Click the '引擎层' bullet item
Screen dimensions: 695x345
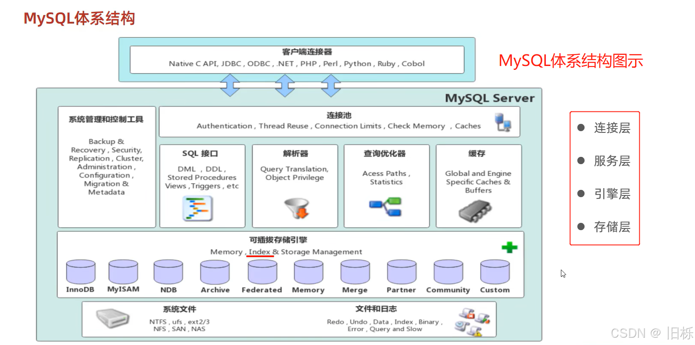point(604,194)
